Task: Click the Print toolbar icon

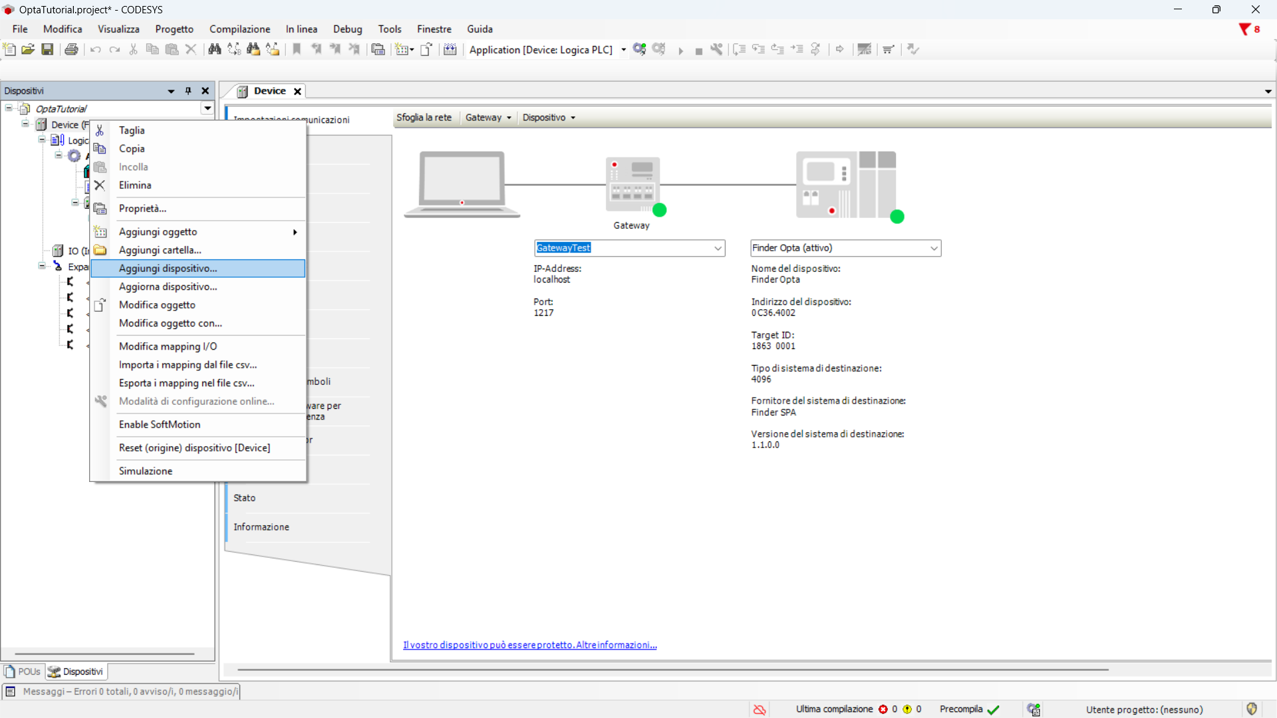Action: click(71, 49)
